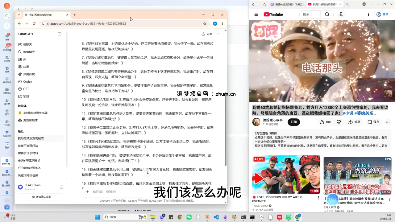
Task: Click 保存 to save the video
Action: pos(373,122)
